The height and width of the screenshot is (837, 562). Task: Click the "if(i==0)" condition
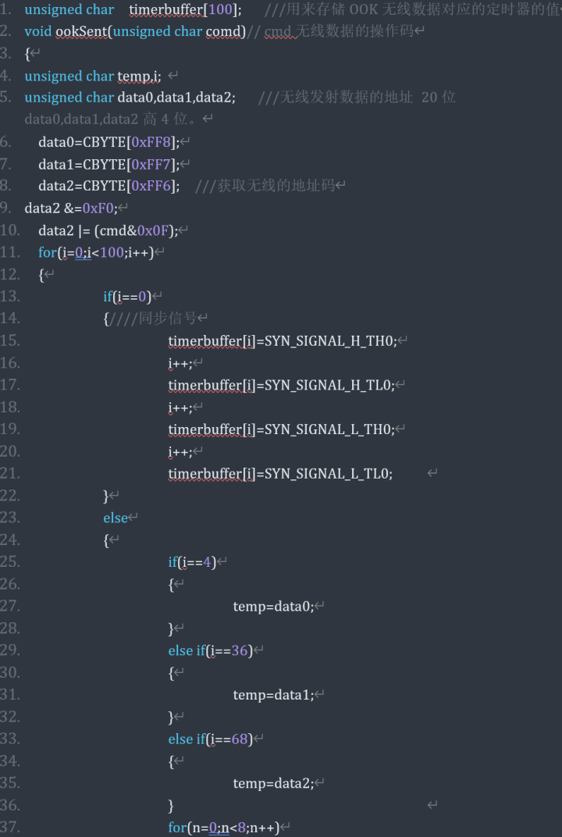pyautogui.click(x=126, y=297)
